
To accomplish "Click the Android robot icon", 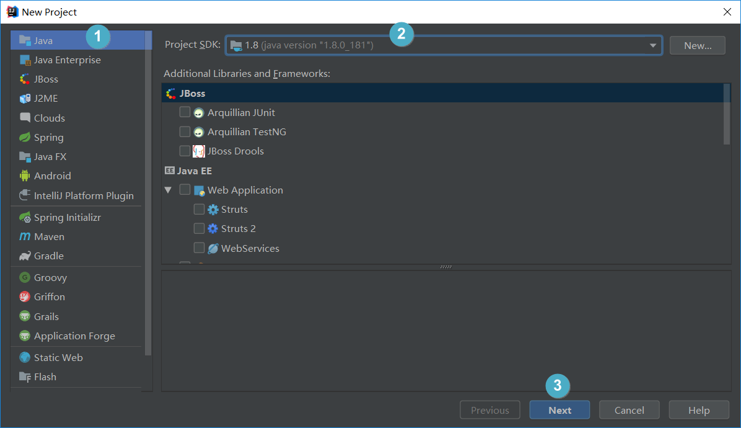I will coord(25,176).
